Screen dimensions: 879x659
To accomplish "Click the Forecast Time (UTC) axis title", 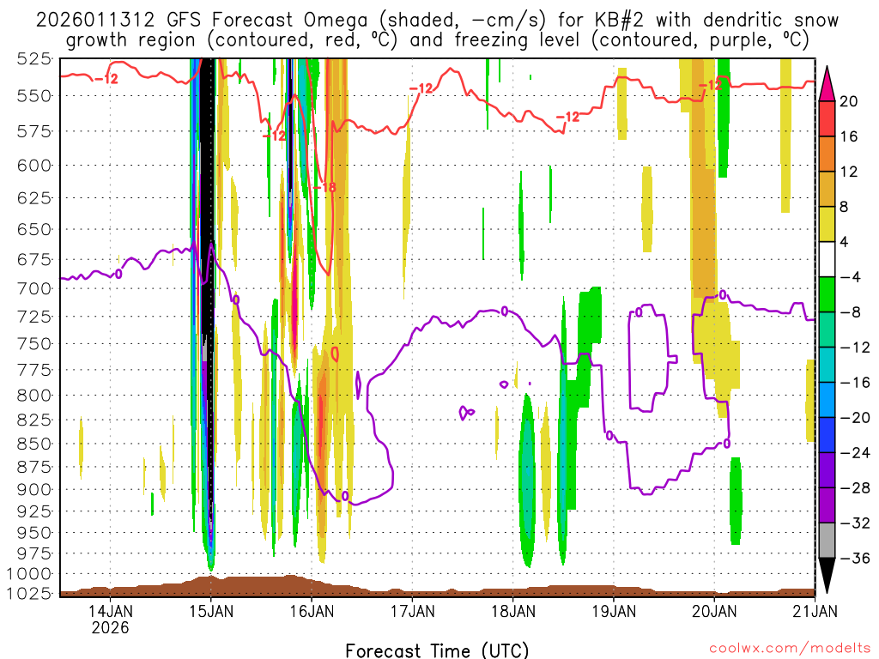I will pos(437,650).
